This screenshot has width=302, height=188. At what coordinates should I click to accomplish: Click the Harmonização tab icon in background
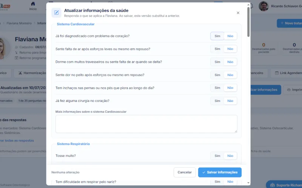(x=20, y=73)
